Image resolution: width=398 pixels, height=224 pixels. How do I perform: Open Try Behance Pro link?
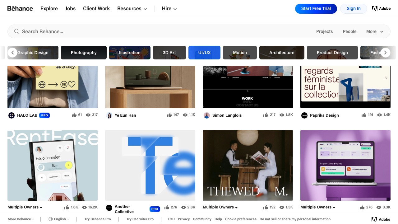98,219
